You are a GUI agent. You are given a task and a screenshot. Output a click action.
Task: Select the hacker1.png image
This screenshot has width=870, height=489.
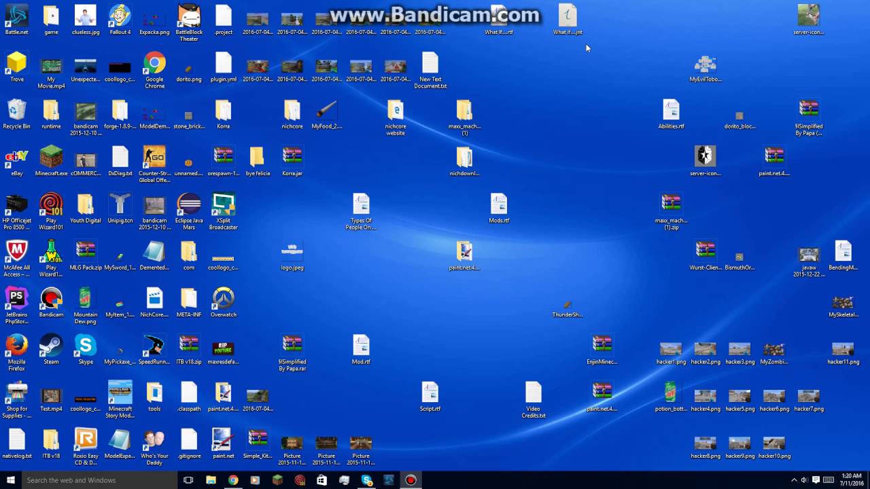point(671,352)
